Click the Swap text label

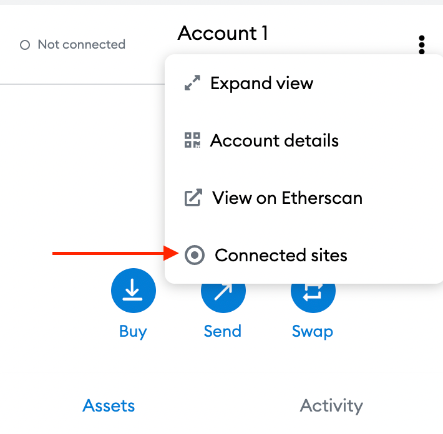(313, 331)
